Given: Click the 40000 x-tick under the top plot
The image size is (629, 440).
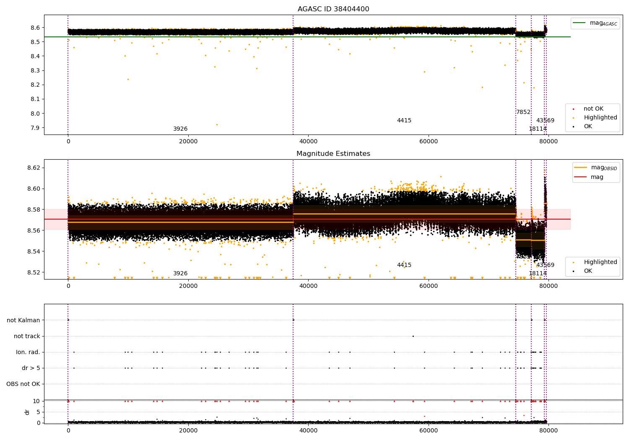Looking at the screenshot, I should pos(308,142).
